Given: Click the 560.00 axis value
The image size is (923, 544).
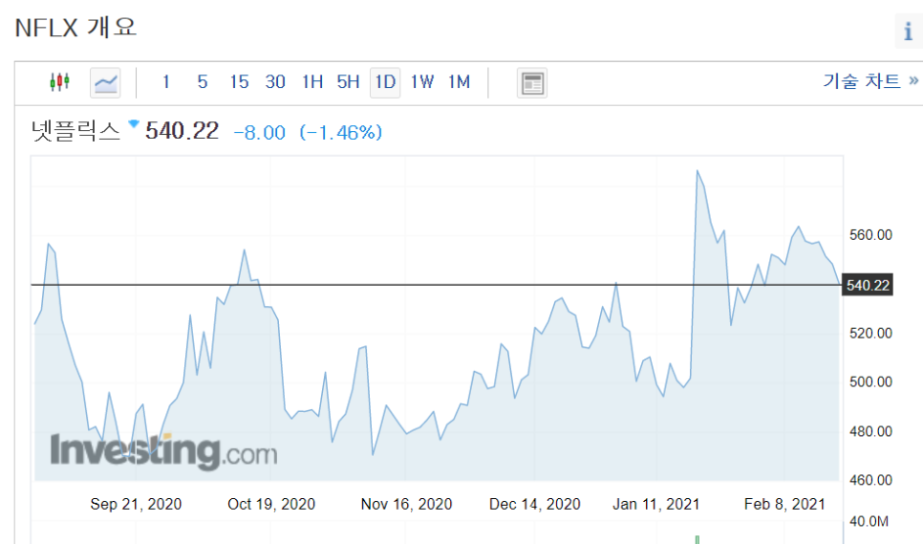Looking at the screenshot, I should click(870, 235).
